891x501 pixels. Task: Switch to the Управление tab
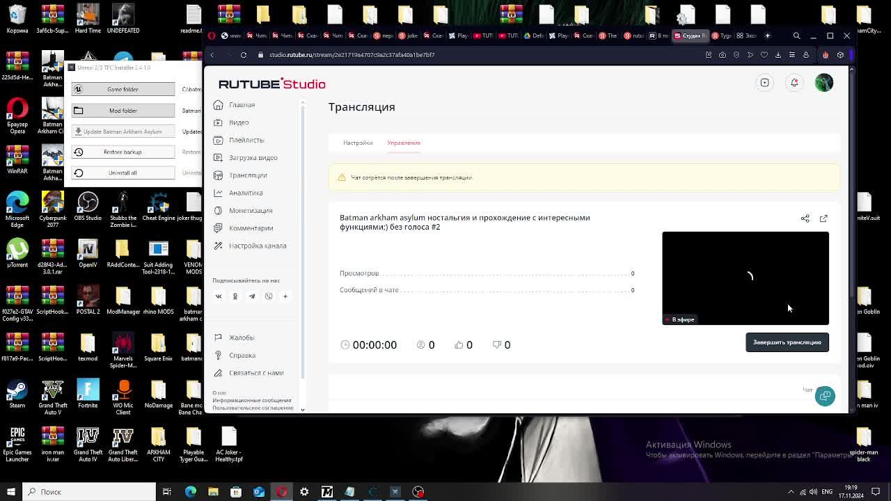pyautogui.click(x=404, y=143)
